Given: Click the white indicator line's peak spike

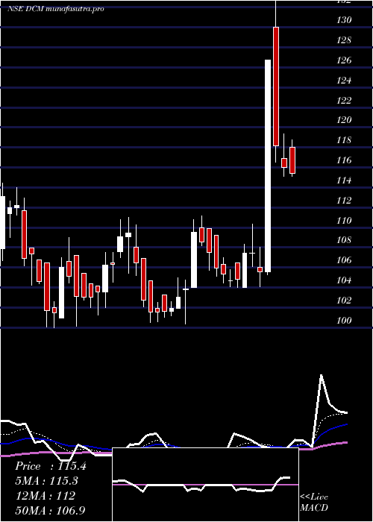Looking at the screenshot, I should click(x=322, y=376).
